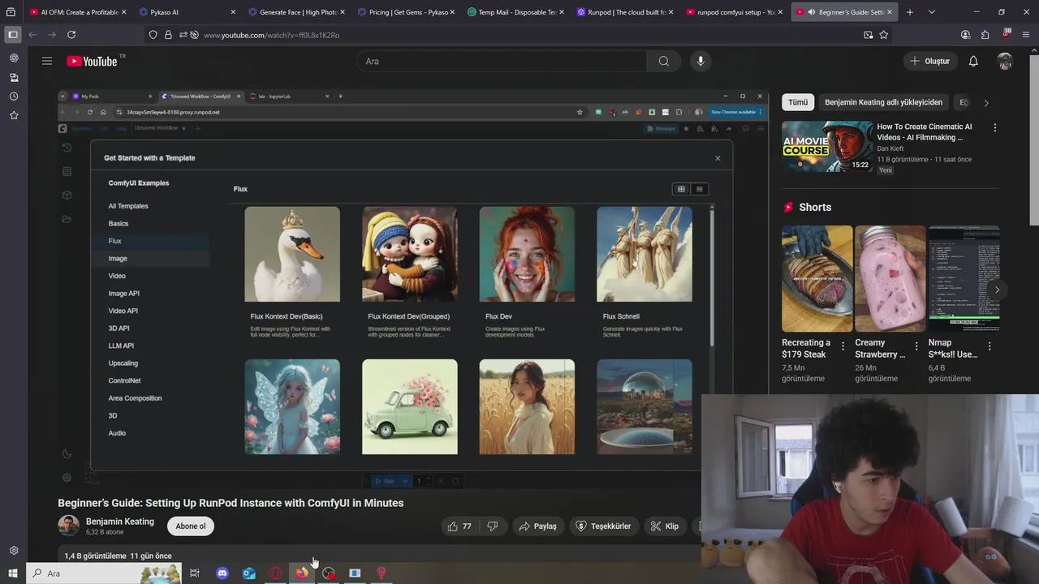Switch to the Pykaso AI tab
This screenshot has height=584, width=1039.
pyautogui.click(x=188, y=12)
